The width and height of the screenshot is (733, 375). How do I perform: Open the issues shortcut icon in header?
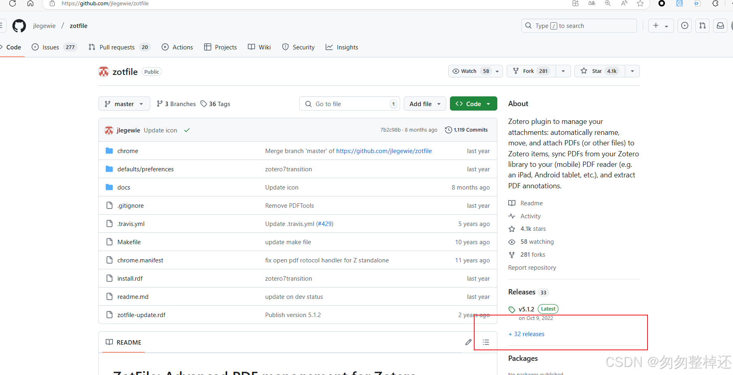685,26
